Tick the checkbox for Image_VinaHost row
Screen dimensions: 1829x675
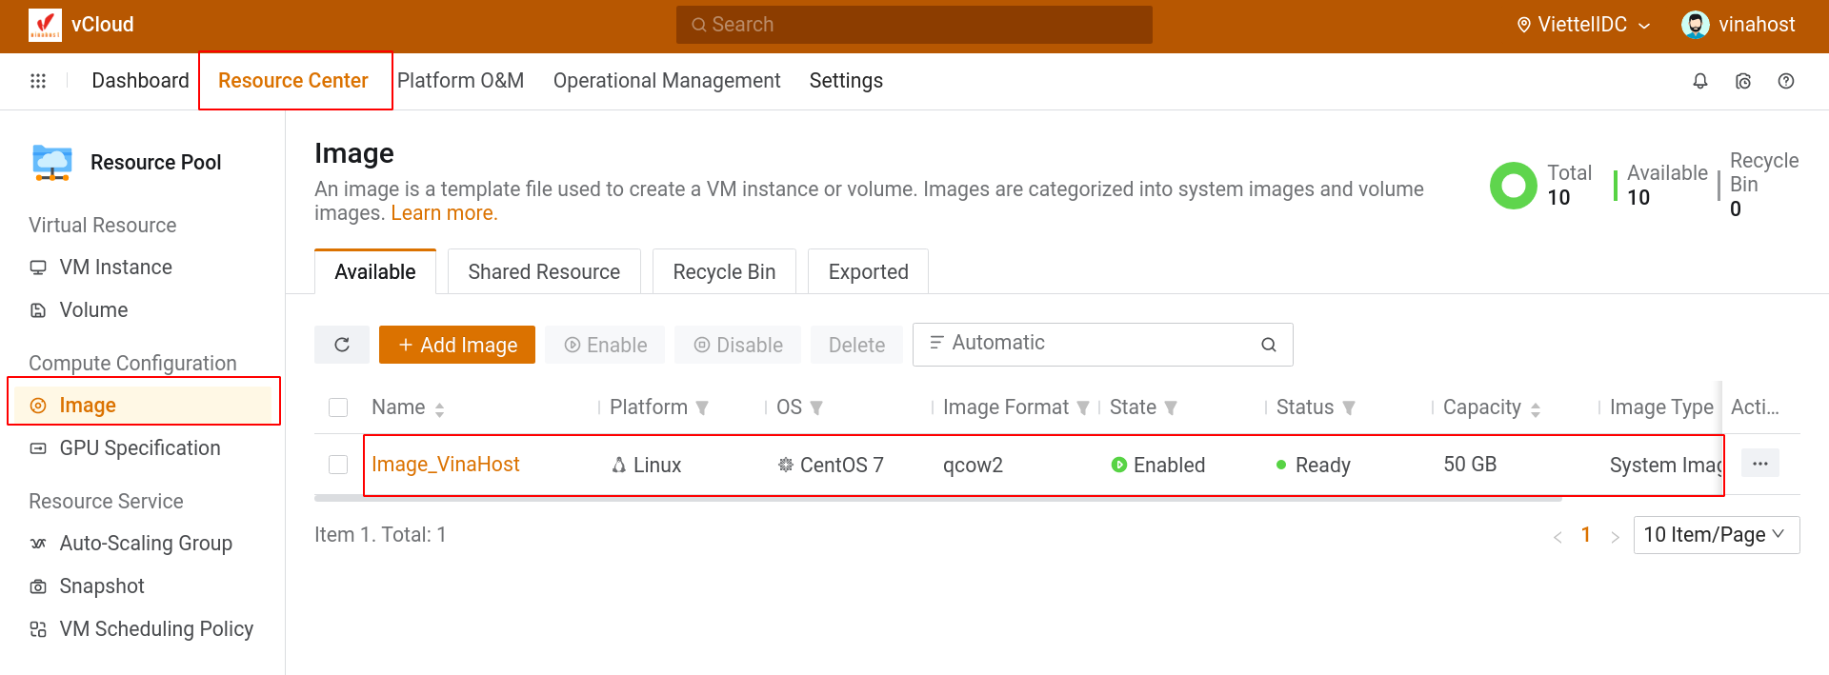click(338, 465)
